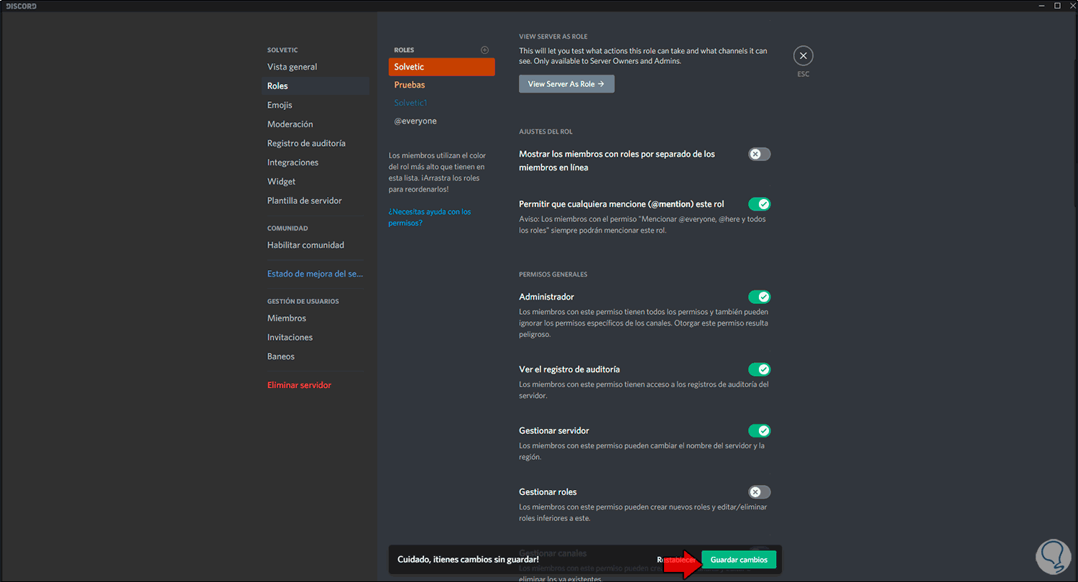1078x582 pixels.
Task: Disable allowing anyone to @mention this role
Action: point(759,204)
